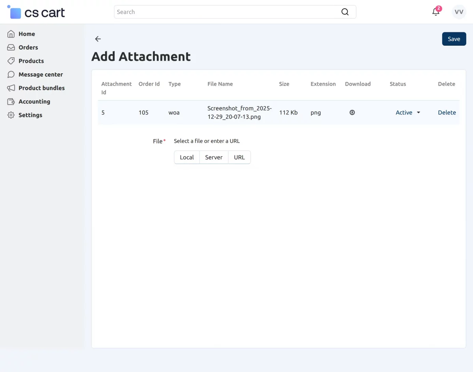The width and height of the screenshot is (473, 372).
Task: Open the Products section
Action: click(x=31, y=61)
